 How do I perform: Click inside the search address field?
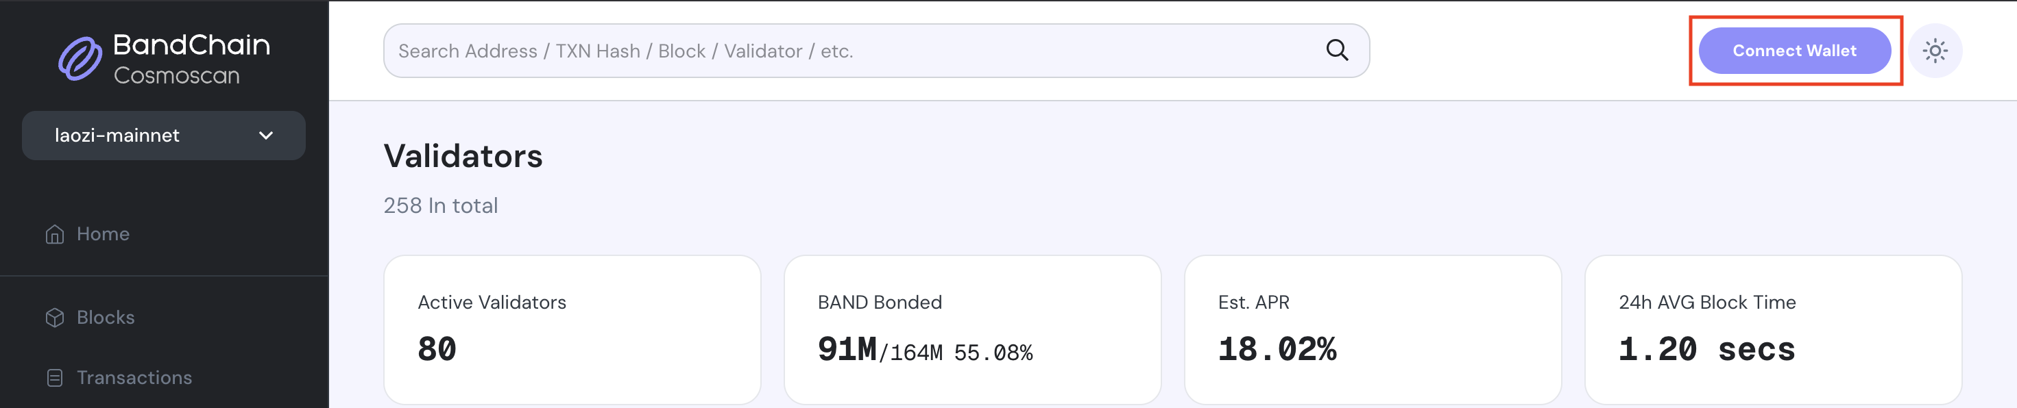(x=783, y=50)
